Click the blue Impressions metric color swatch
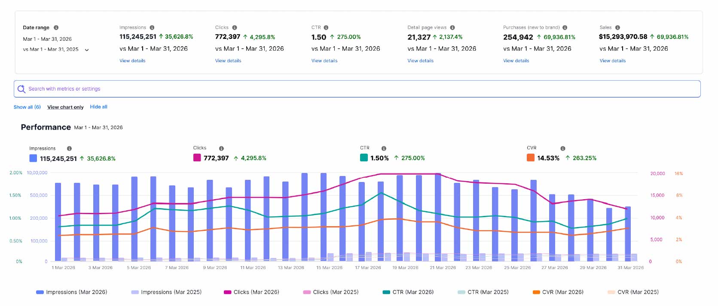718x306 pixels. [33, 158]
